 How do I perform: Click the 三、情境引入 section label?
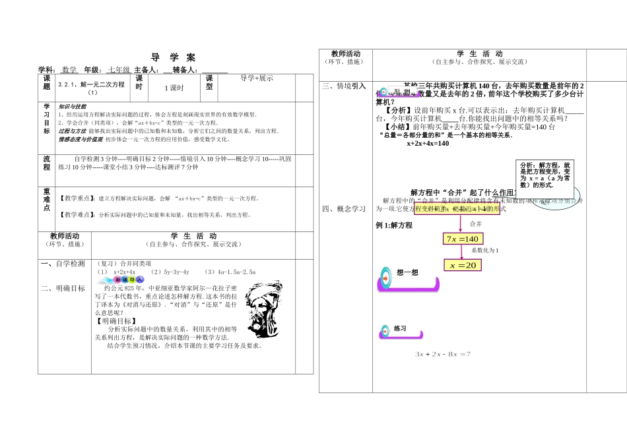(345, 86)
